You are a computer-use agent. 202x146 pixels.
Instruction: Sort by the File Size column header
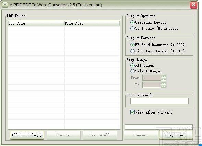click(x=92, y=23)
